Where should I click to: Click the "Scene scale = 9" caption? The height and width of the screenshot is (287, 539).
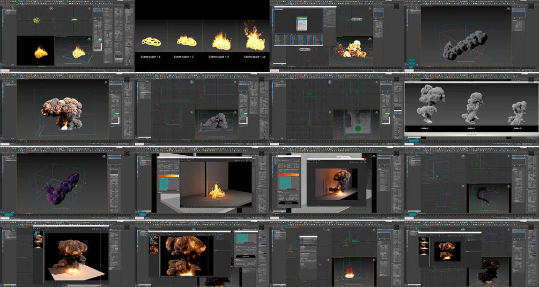tap(219, 57)
